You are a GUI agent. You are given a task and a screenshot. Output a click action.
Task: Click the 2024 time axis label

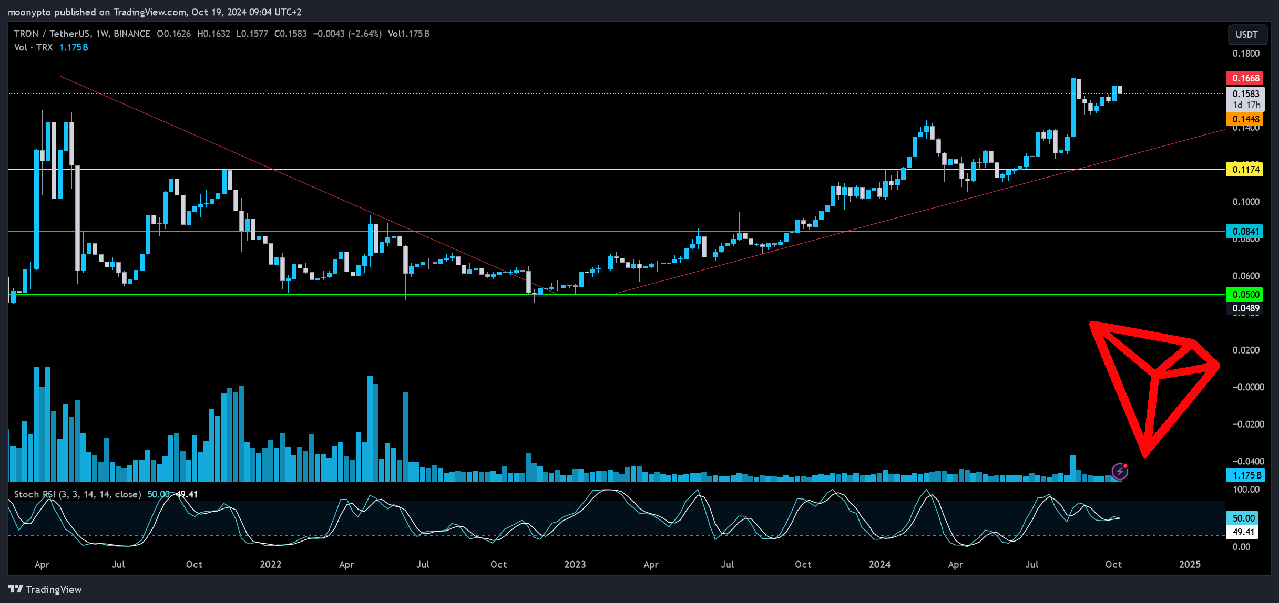click(x=879, y=565)
